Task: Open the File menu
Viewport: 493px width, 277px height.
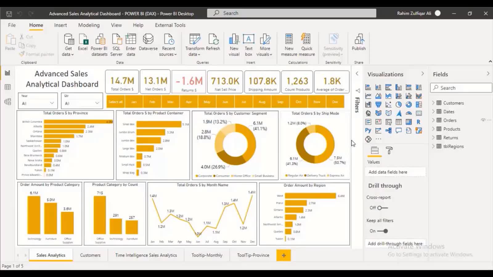Action: tap(12, 25)
